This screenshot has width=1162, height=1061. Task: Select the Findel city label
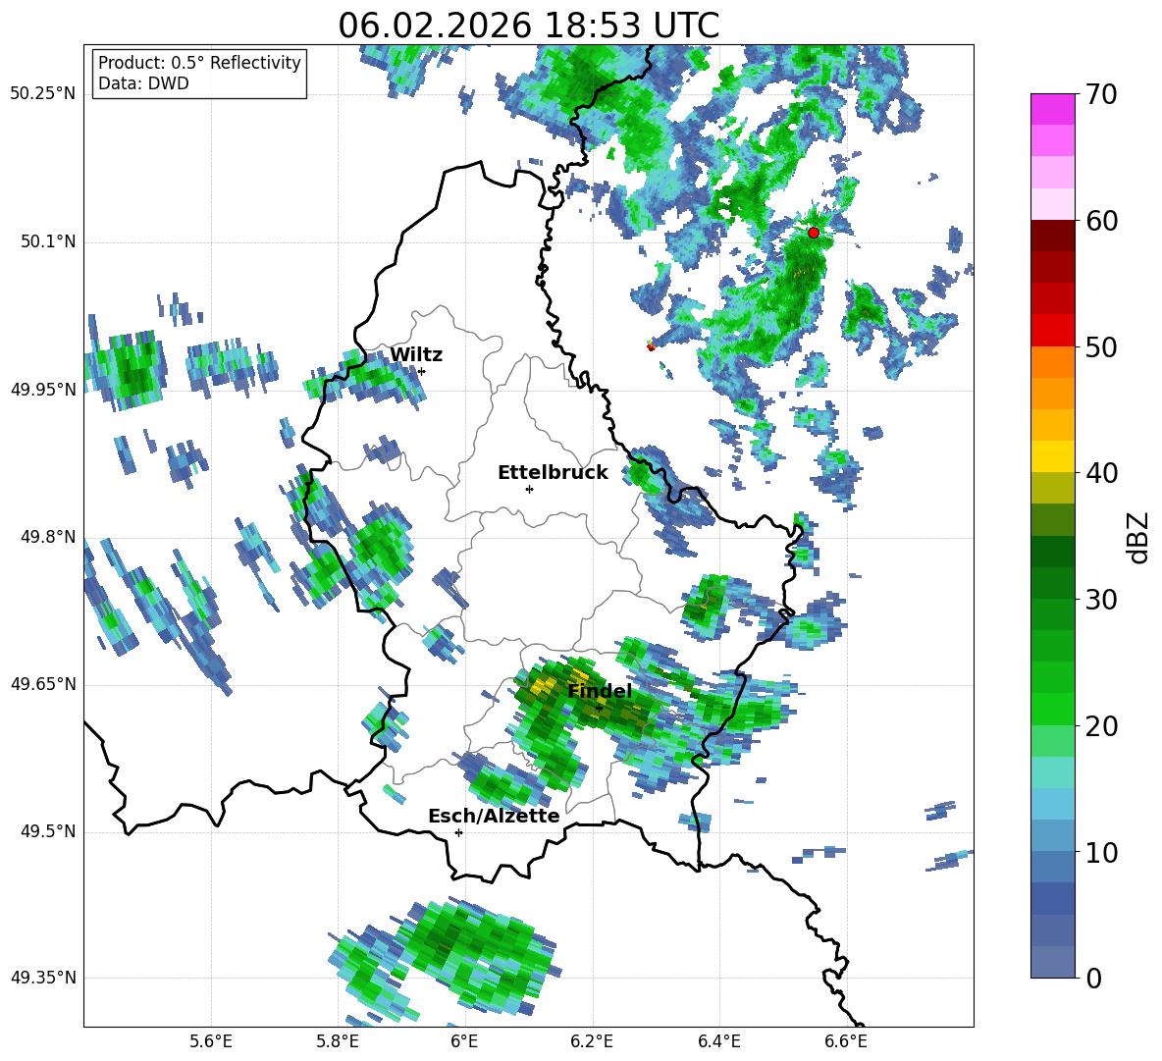[x=600, y=691]
